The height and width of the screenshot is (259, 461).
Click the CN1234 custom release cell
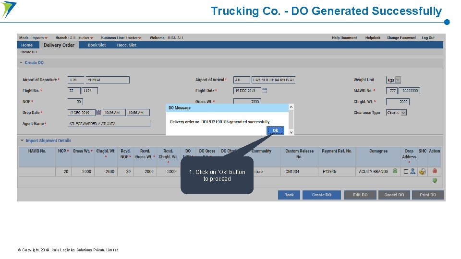(299, 172)
